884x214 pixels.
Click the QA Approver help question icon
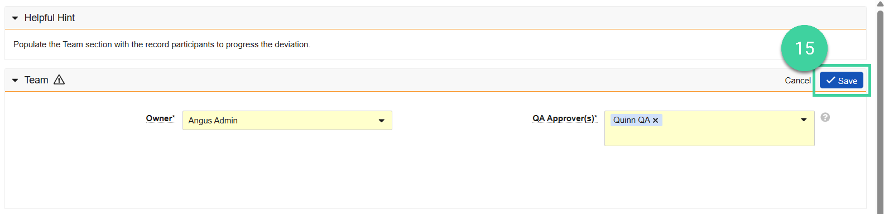(825, 117)
